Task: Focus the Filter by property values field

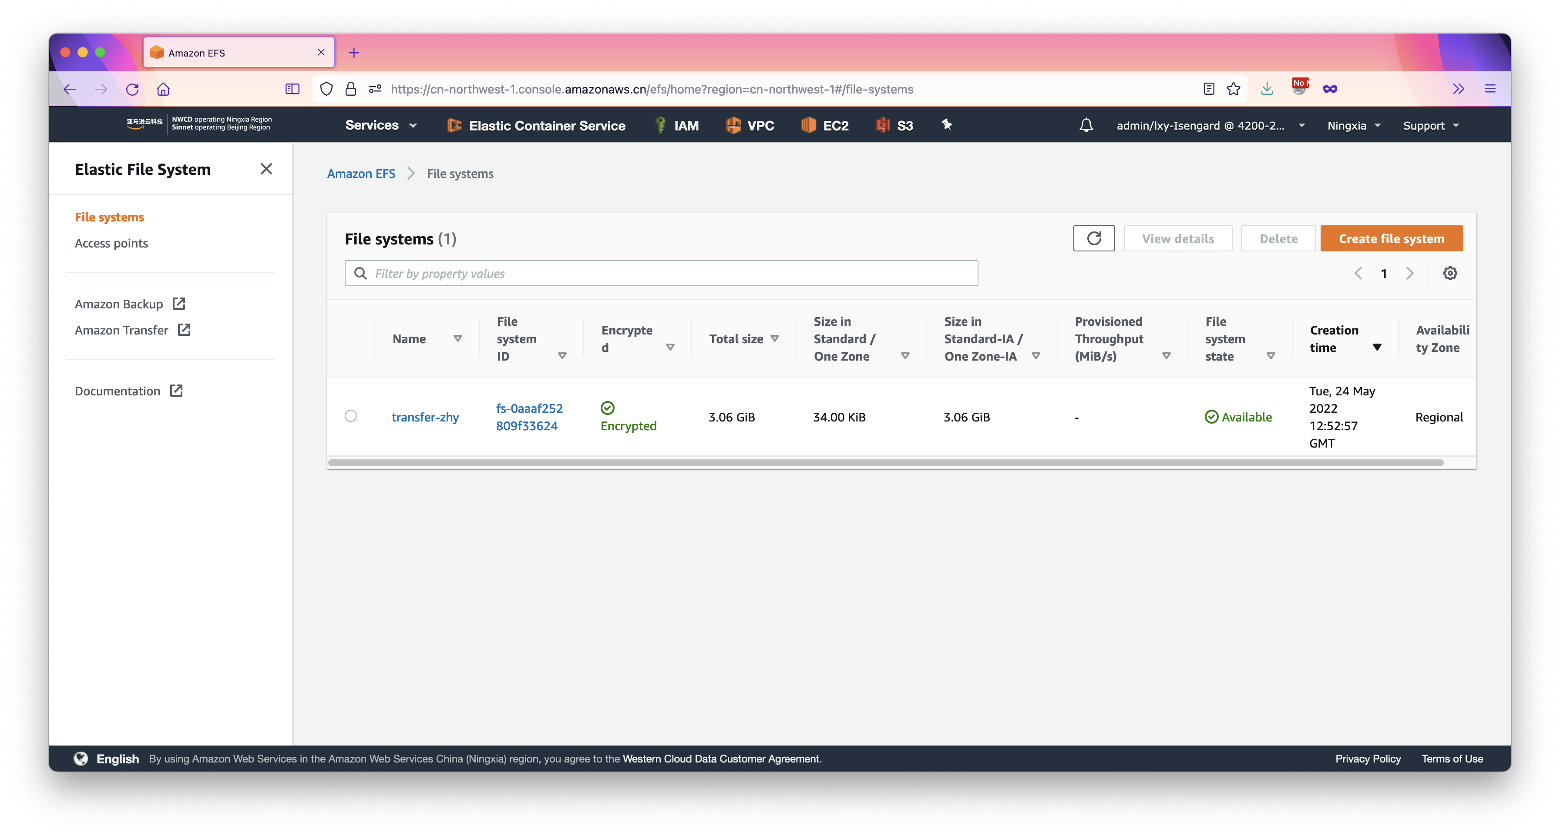Action: click(x=661, y=274)
